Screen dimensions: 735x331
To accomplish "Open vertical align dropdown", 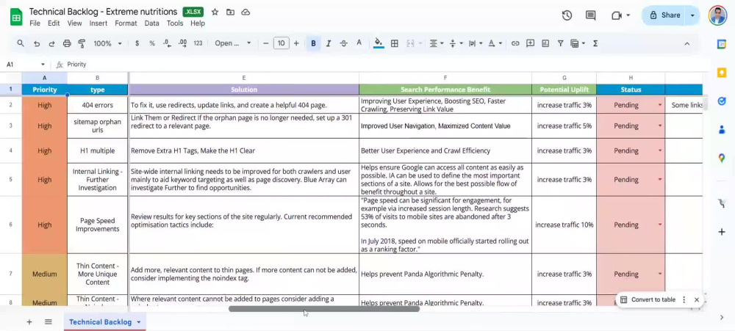I will click(x=456, y=43).
